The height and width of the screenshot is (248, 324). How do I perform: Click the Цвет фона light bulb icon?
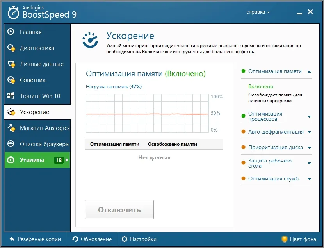(285, 239)
